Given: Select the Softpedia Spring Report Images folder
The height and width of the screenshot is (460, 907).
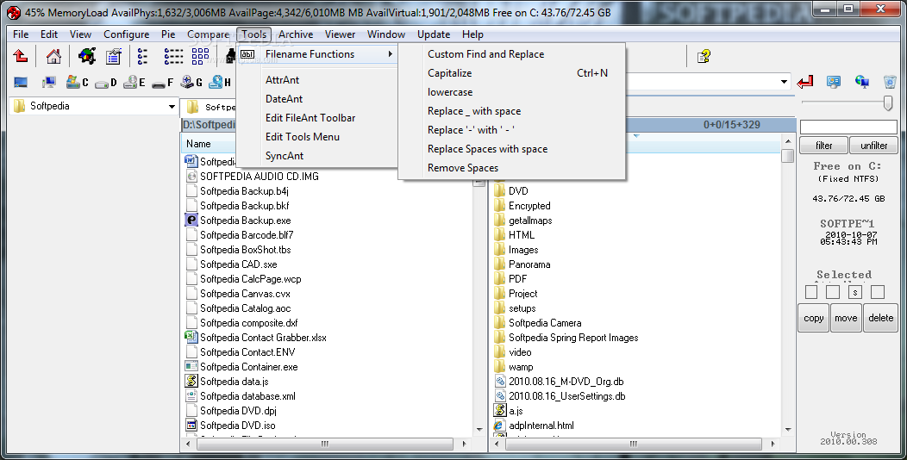Looking at the screenshot, I should click(x=573, y=338).
